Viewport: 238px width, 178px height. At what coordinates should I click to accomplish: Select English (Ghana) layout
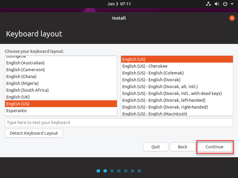[x=61, y=77]
